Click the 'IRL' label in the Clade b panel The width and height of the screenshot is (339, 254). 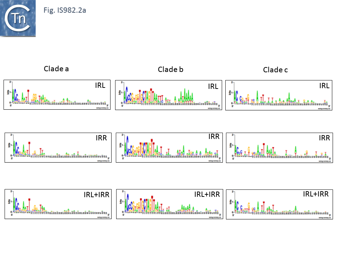[213, 87]
